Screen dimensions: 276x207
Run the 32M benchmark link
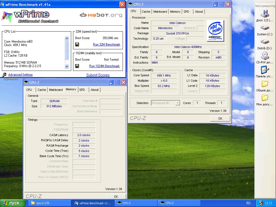point(106,44)
